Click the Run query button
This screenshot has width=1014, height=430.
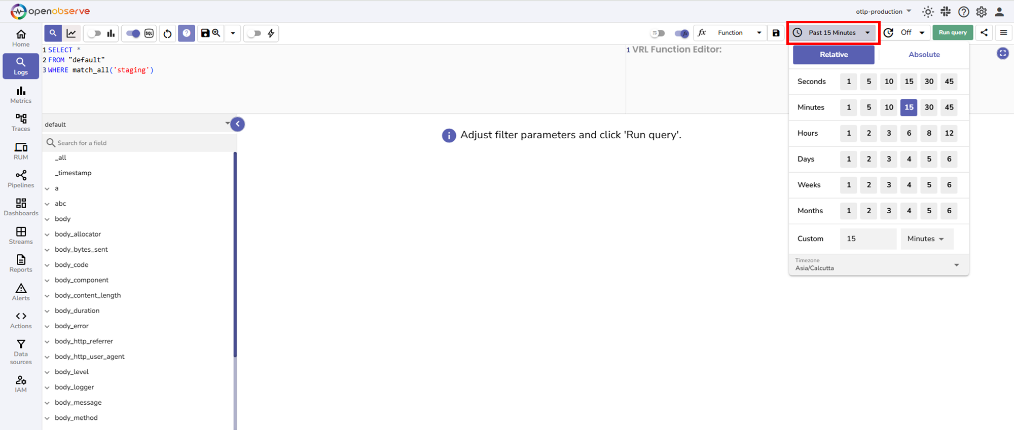click(x=952, y=32)
